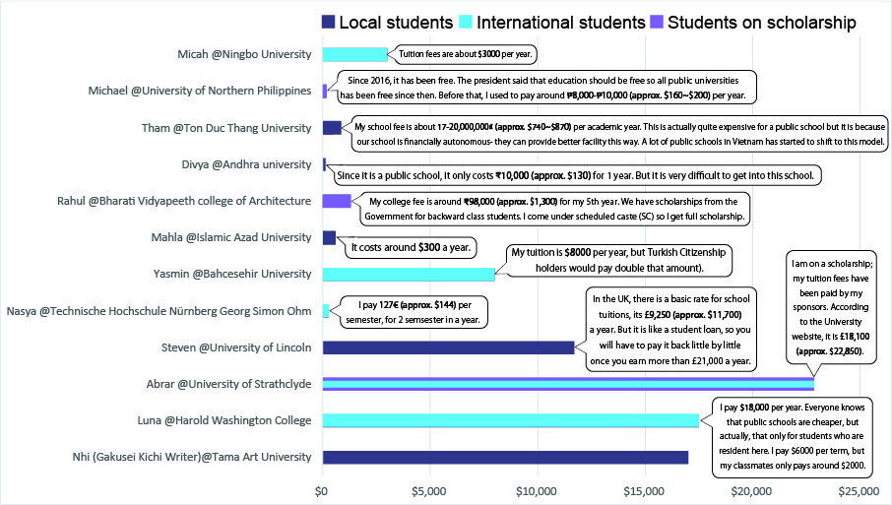Select the Yasmin @Bahcesehir University cyan bar
Viewport: 892px width, 505px height.
coord(409,274)
